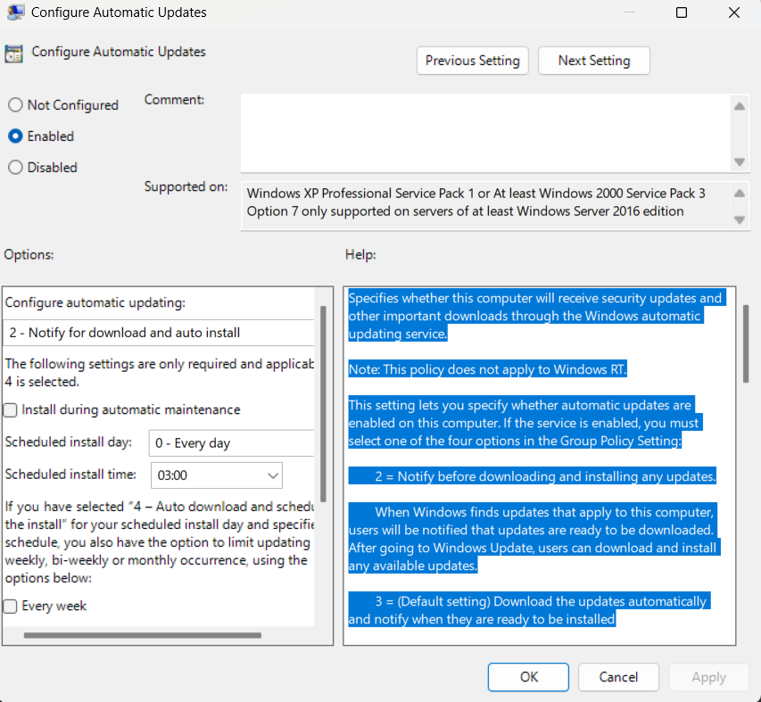
Task: Click inside the Comment text field
Action: (x=485, y=133)
